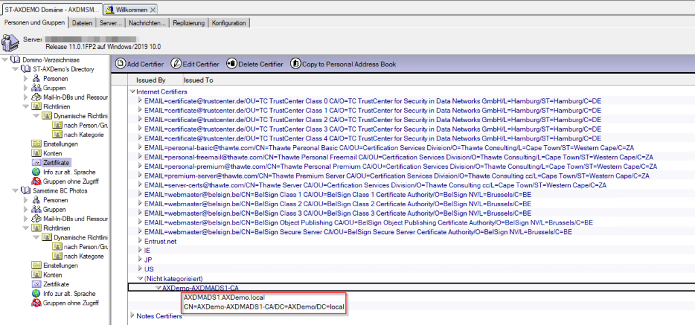Expand the Notes Certifiers category

click(132, 316)
